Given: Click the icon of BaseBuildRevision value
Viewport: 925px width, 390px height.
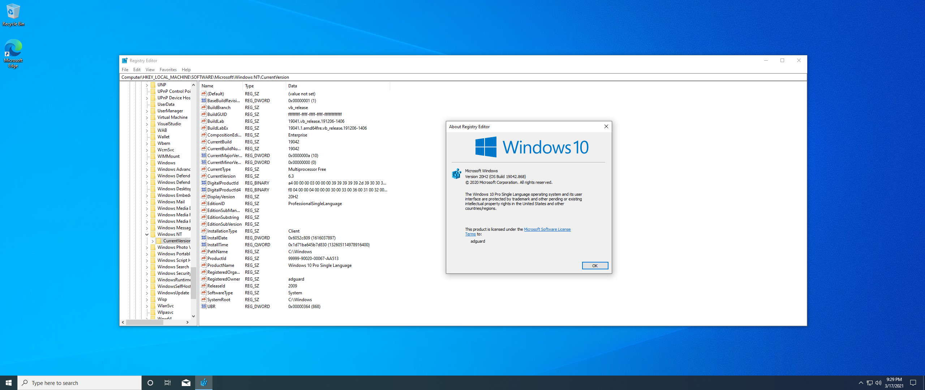Looking at the screenshot, I should coord(204,101).
